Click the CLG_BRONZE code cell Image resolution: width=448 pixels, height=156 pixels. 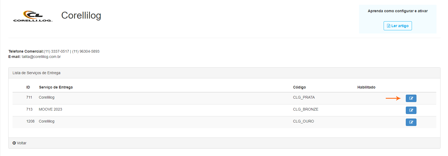point(306,109)
